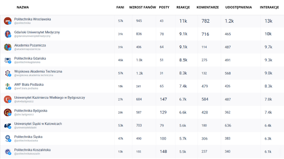
Task: Sort by KOMENTARZE column header
Action: (208, 7)
